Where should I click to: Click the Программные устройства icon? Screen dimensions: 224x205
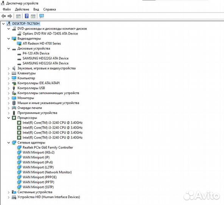tap(14, 113)
